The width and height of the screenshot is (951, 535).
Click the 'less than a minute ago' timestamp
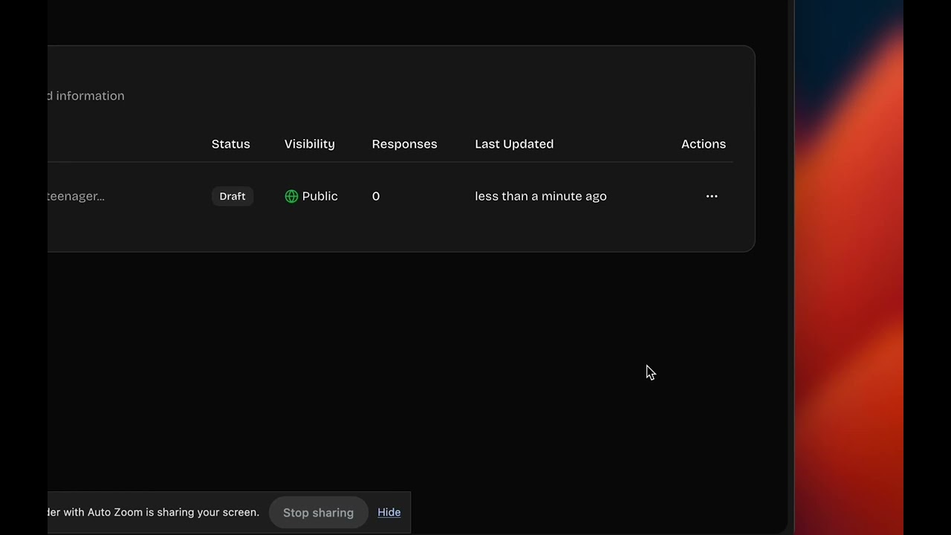(541, 196)
